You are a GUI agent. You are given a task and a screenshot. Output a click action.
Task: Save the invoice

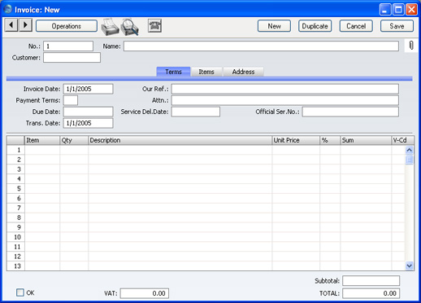click(x=397, y=26)
